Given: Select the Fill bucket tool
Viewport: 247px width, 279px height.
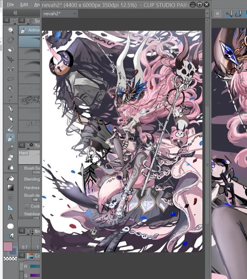Looking at the screenshot, I should [11, 178].
